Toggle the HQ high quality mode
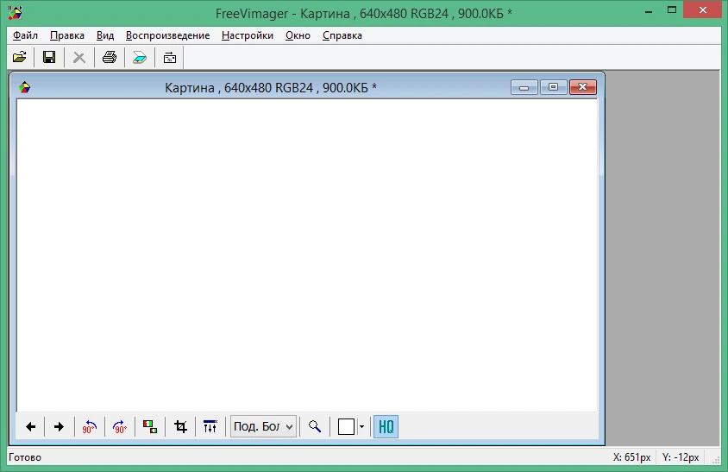Image resolution: width=728 pixels, height=472 pixels. [386, 426]
